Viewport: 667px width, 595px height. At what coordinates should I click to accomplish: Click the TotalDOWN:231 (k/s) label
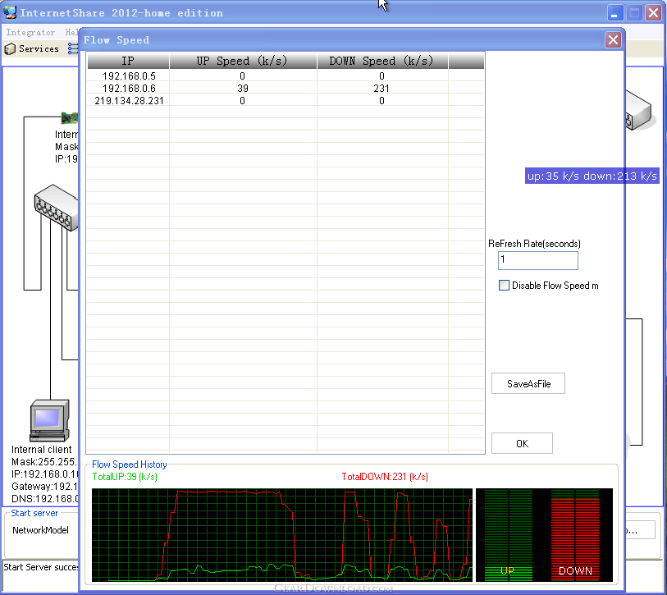pyautogui.click(x=385, y=477)
